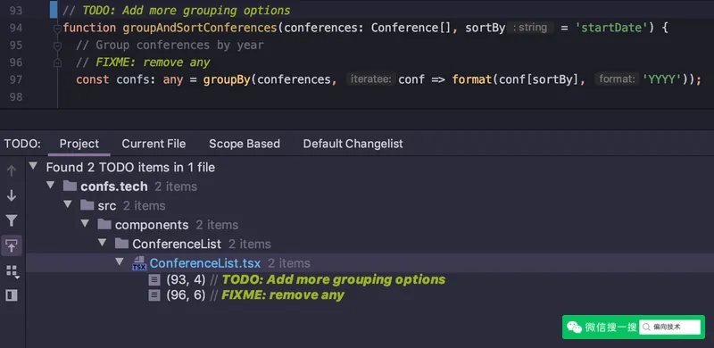Click the '// Group conferences by year' comment
The width and height of the screenshot is (714, 348).
click(x=170, y=46)
